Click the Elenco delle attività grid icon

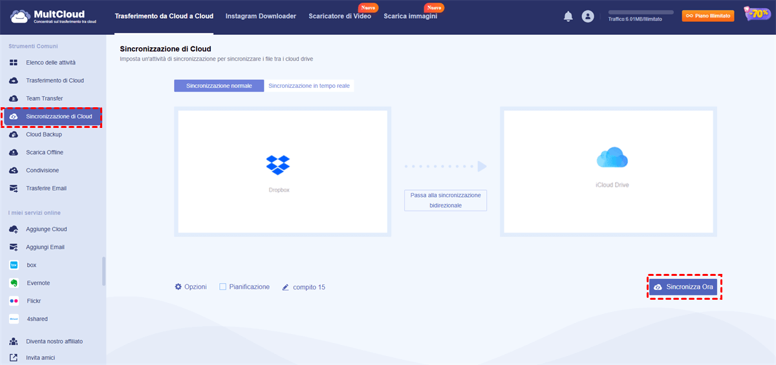[14, 63]
